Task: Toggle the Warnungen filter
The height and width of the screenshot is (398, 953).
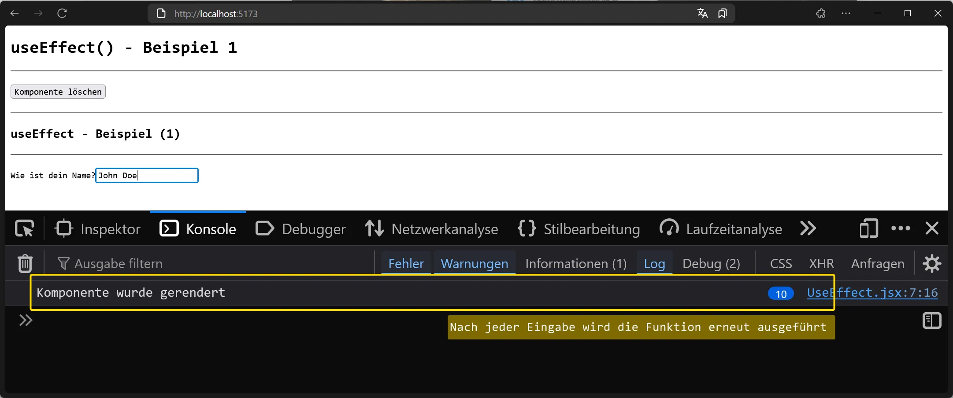Action: click(475, 263)
